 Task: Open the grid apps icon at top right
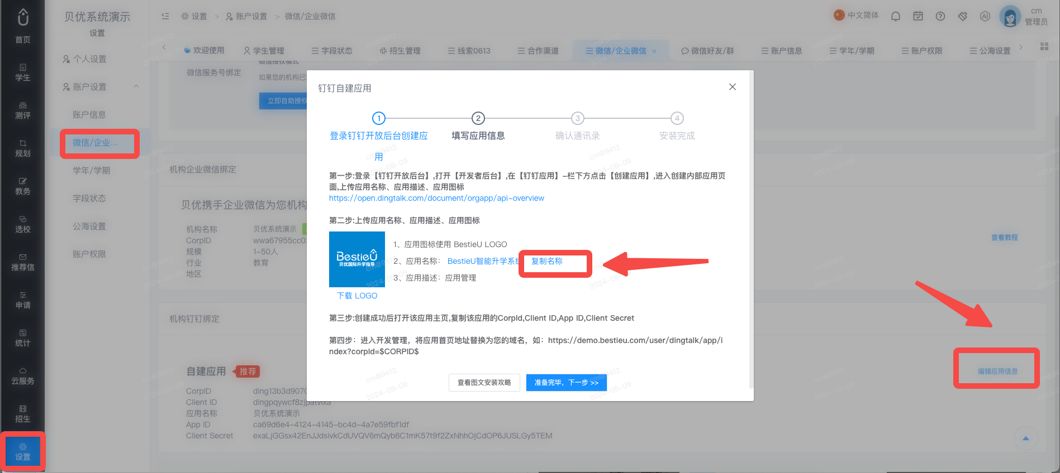[1044, 46]
